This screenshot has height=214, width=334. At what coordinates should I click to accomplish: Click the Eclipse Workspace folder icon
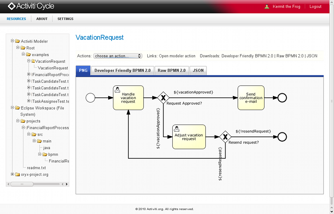18,108
